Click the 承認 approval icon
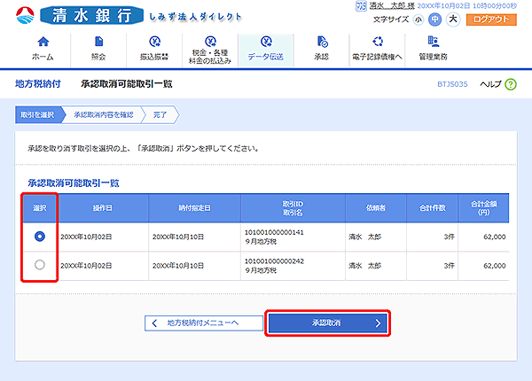 [x=321, y=42]
